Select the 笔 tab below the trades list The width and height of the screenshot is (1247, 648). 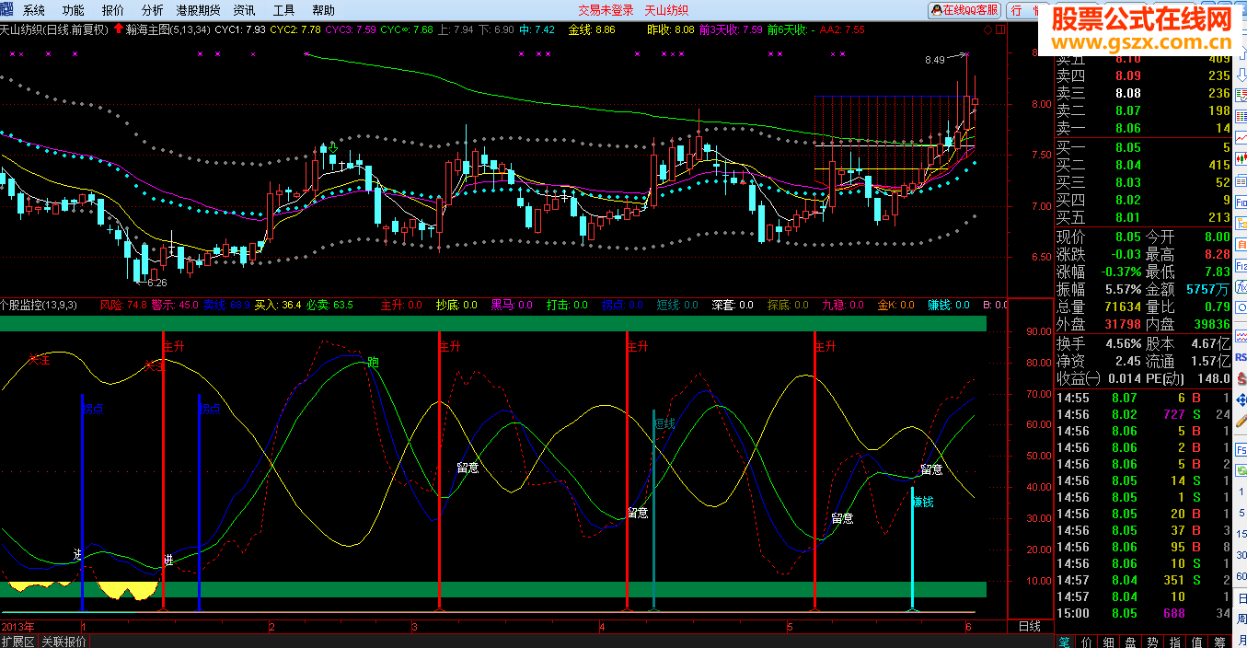tap(1065, 641)
